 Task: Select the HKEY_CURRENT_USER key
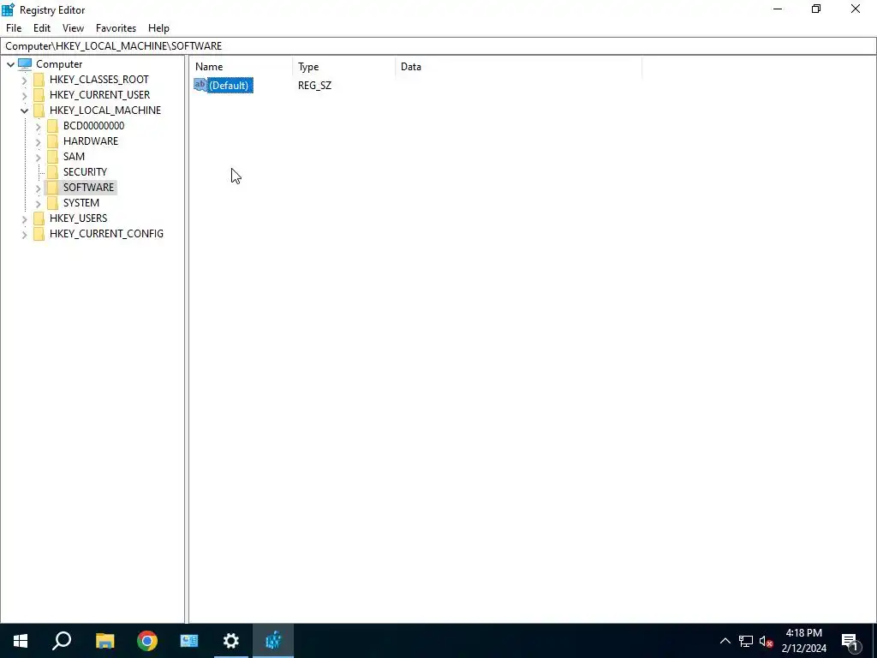click(x=99, y=95)
